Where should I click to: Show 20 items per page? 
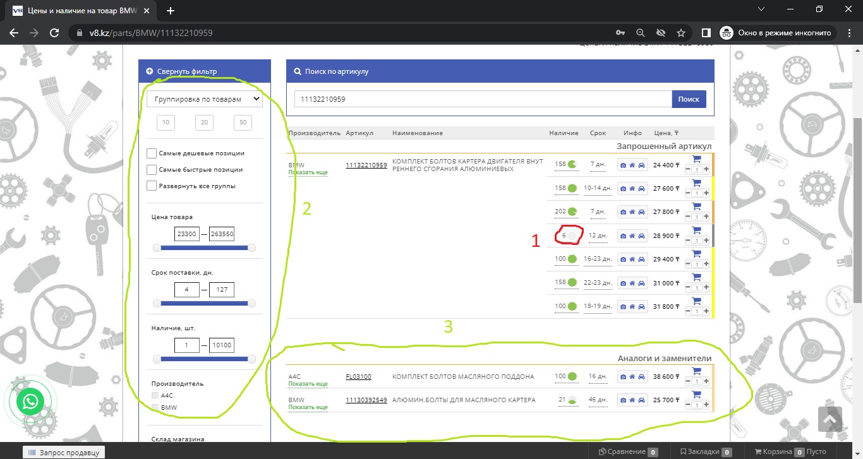(x=204, y=122)
